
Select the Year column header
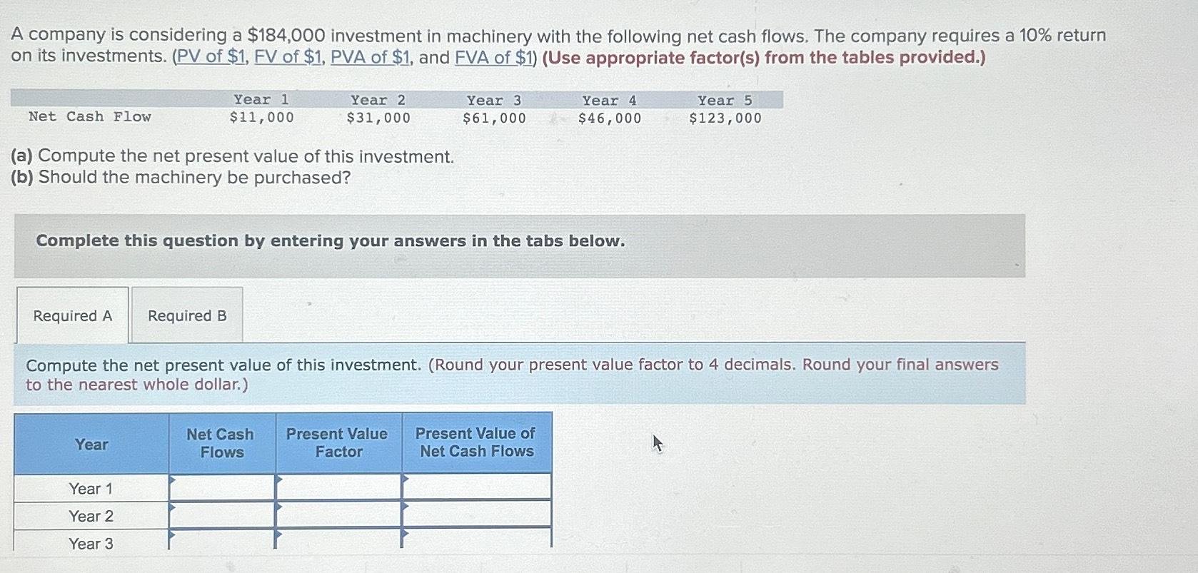click(91, 443)
